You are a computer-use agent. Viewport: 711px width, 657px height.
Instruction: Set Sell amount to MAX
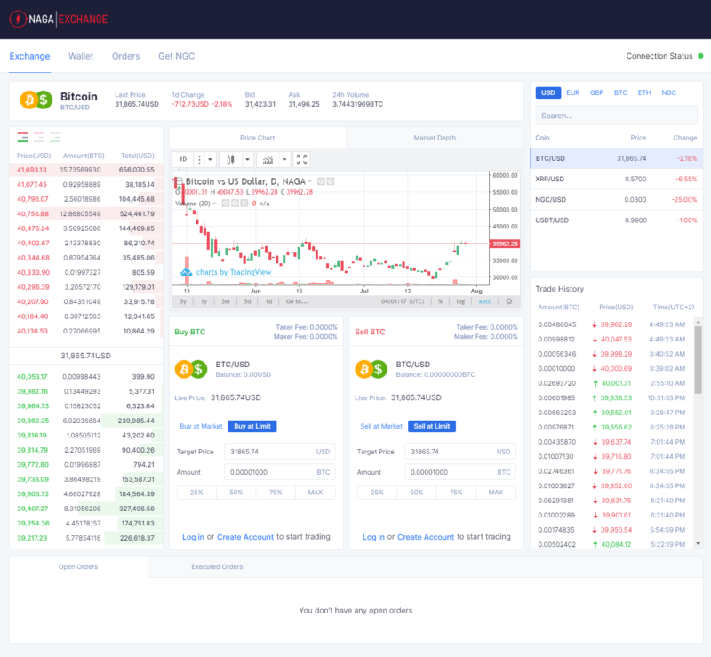[496, 493]
